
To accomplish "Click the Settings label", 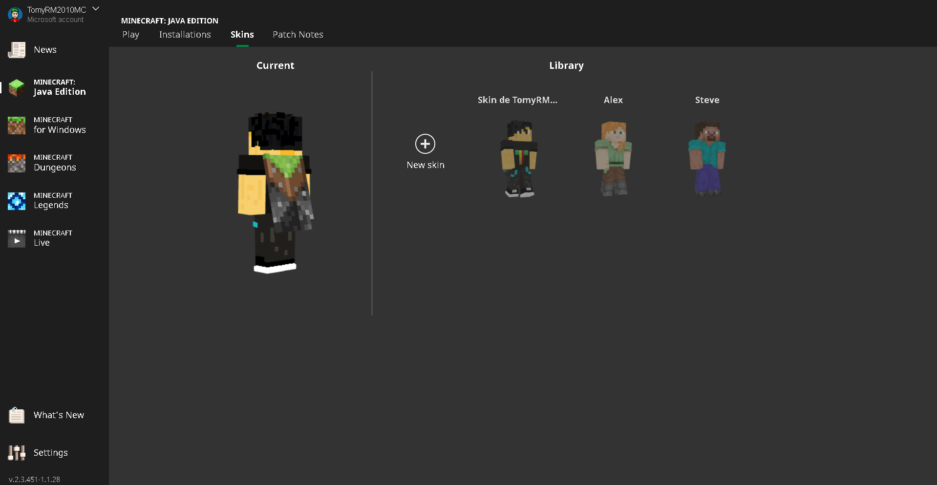I will coord(51,453).
